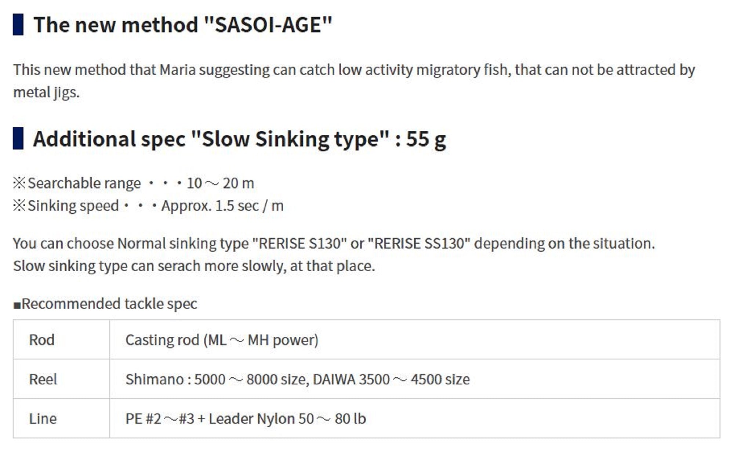Select the "Rod" table header cell
Image resolution: width=734 pixels, height=456 pixels.
coord(42,340)
